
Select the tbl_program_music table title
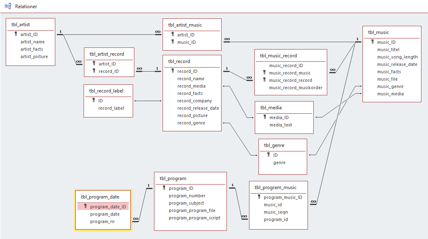[275, 187]
